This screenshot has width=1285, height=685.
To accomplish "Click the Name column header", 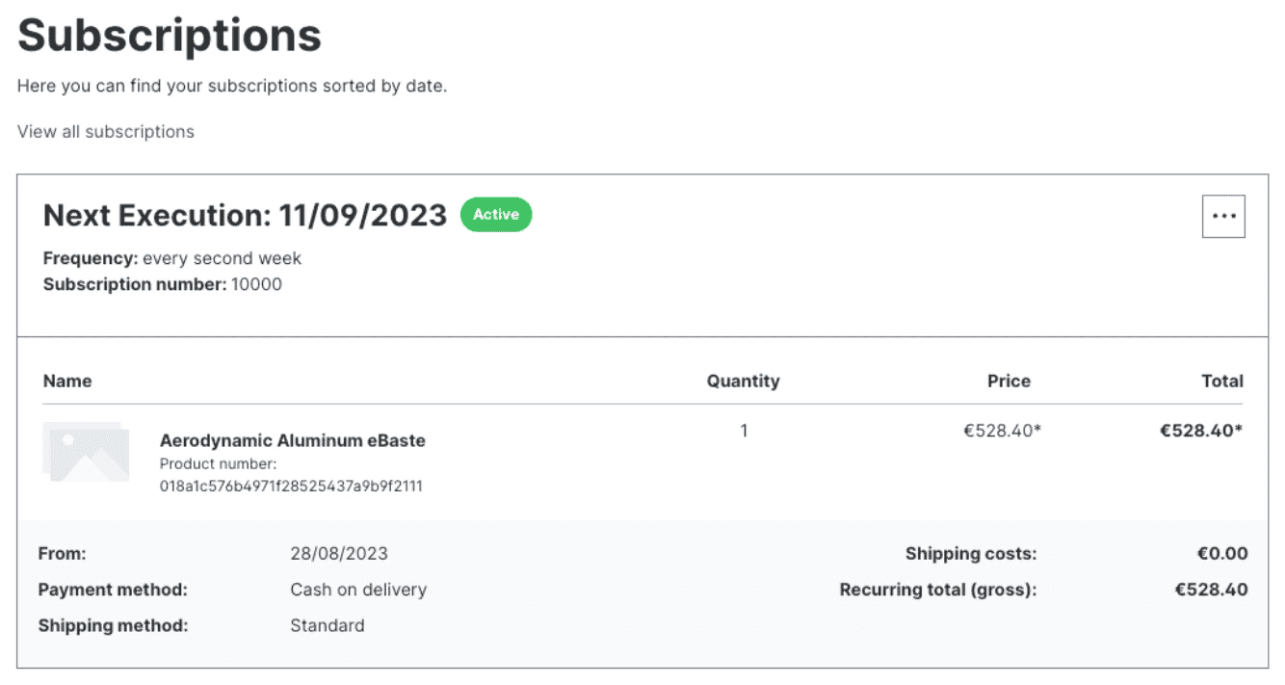I will [x=67, y=381].
